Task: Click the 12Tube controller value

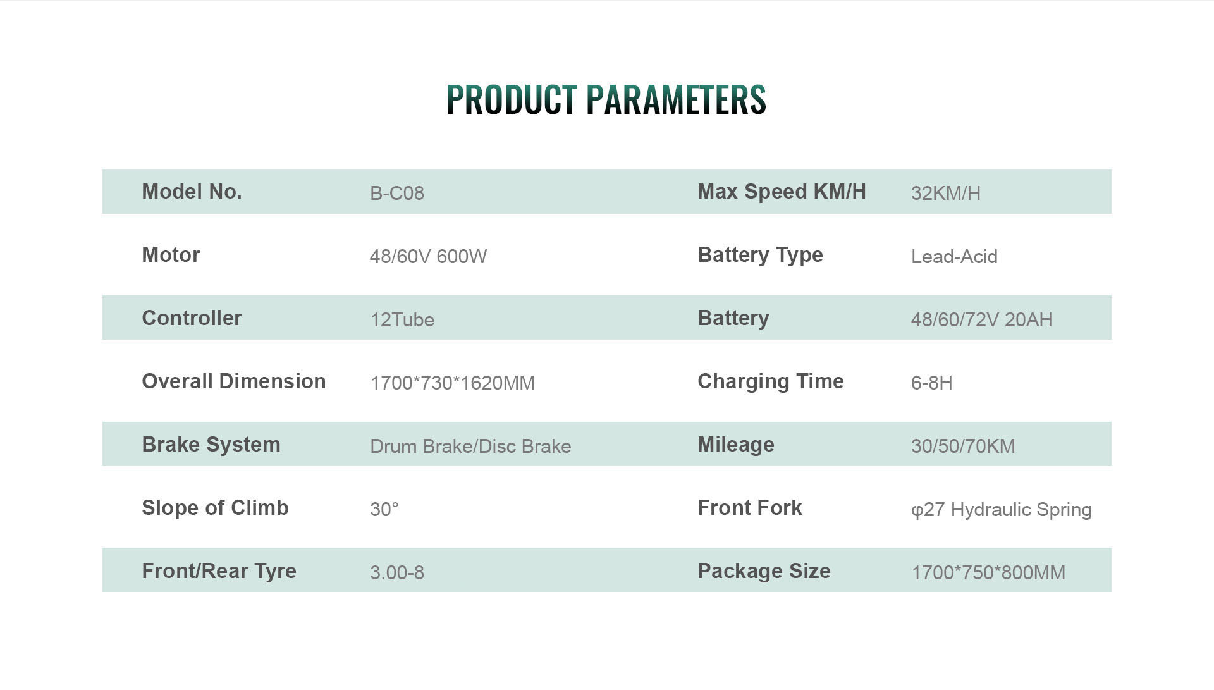Action: 402,319
